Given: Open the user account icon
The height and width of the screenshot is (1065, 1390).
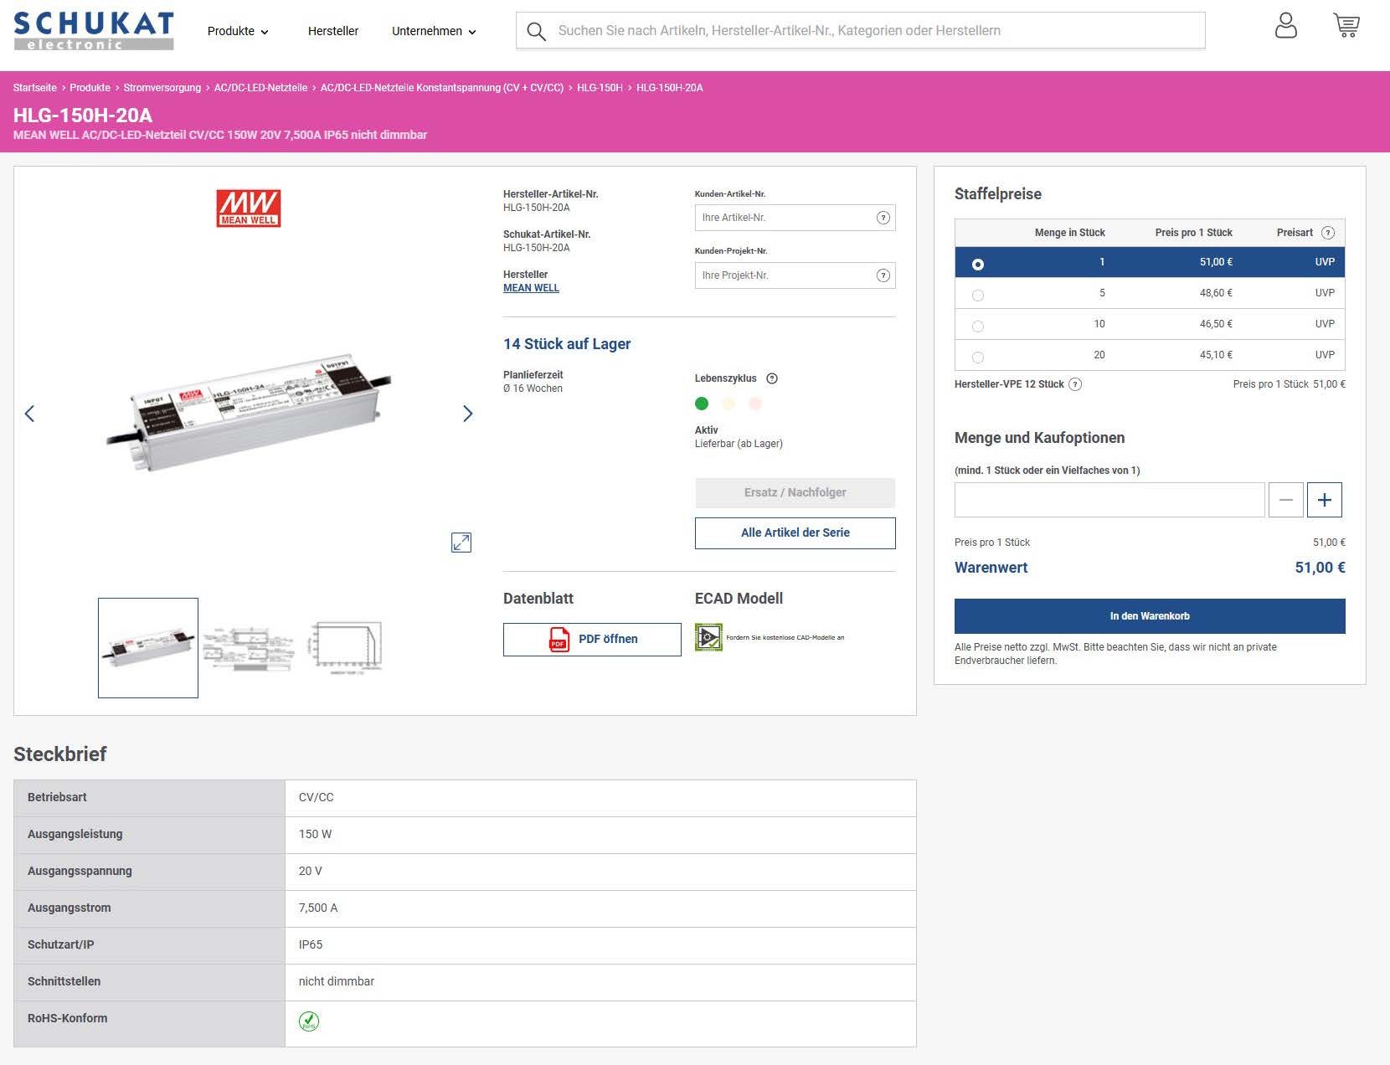Looking at the screenshot, I should (1285, 26).
